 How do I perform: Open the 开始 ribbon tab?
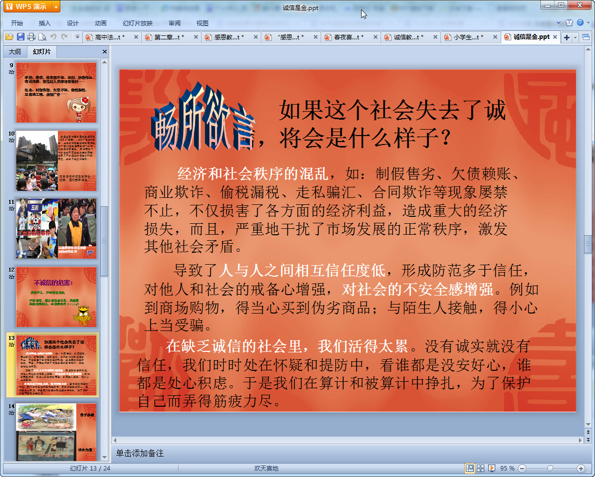[16, 23]
